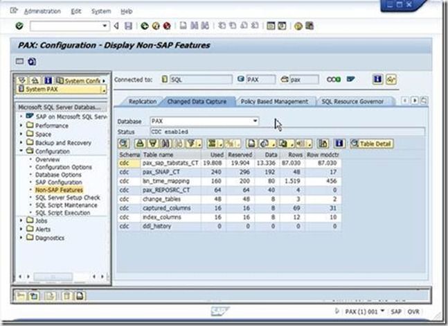448x326 pixels.
Task: Open the System menu
Action: tap(101, 11)
